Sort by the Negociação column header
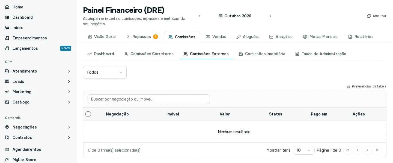This screenshot has width=393, height=163. 117,114
